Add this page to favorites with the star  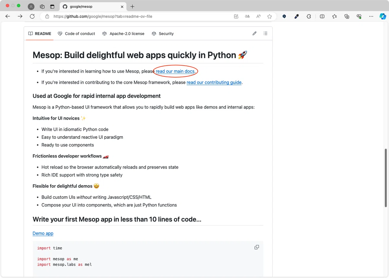pyautogui.click(x=269, y=16)
